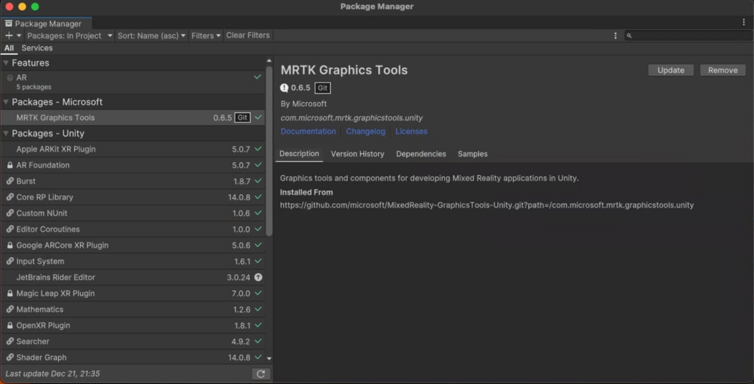Click the link icon beside Editor Coroutines
Screen dimensions: 754x384
(9, 229)
